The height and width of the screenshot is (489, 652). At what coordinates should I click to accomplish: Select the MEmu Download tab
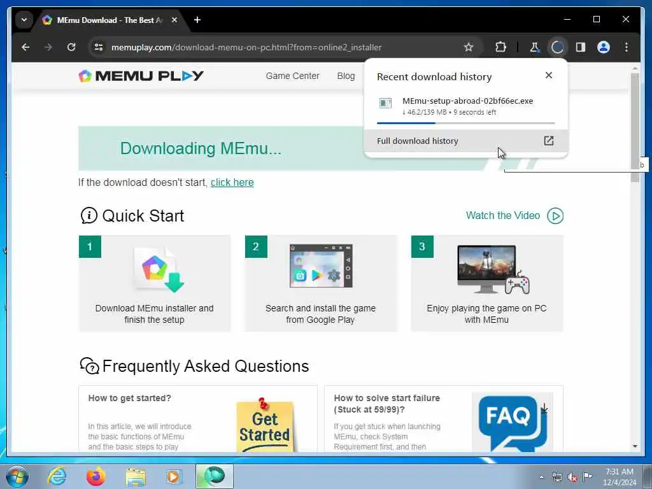pos(110,20)
